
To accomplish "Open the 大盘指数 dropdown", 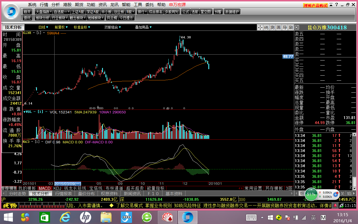I will tap(44, 11).
